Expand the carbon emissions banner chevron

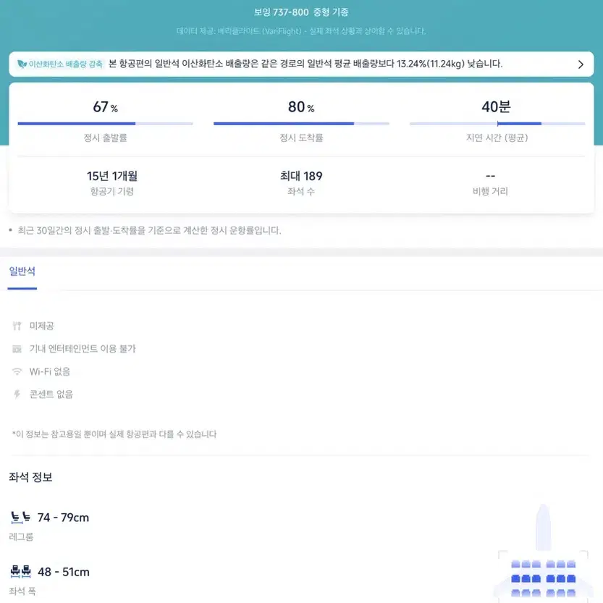point(581,64)
